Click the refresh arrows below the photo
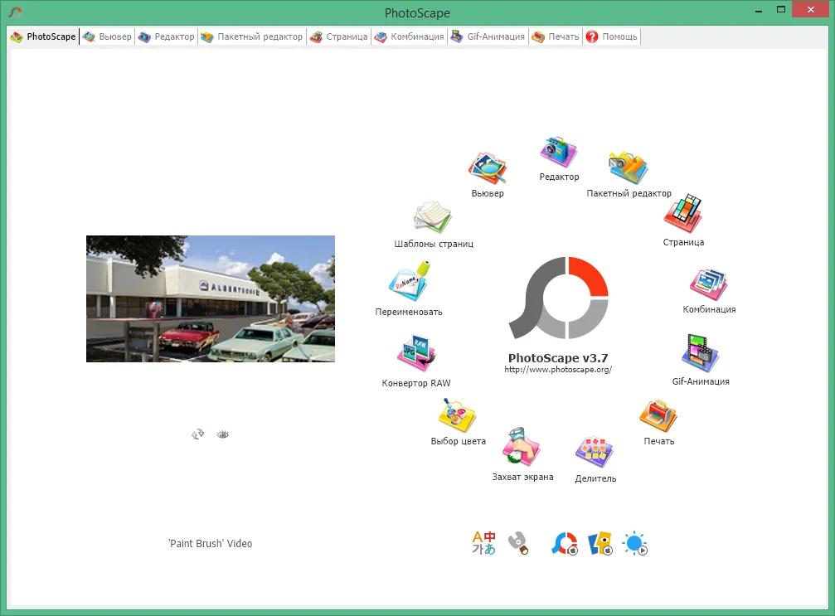The height and width of the screenshot is (616, 835). tap(197, 434)
